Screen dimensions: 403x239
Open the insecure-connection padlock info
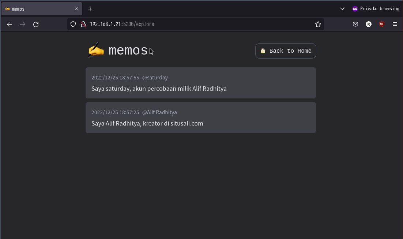pyautogui.click(x=83, y=24)
